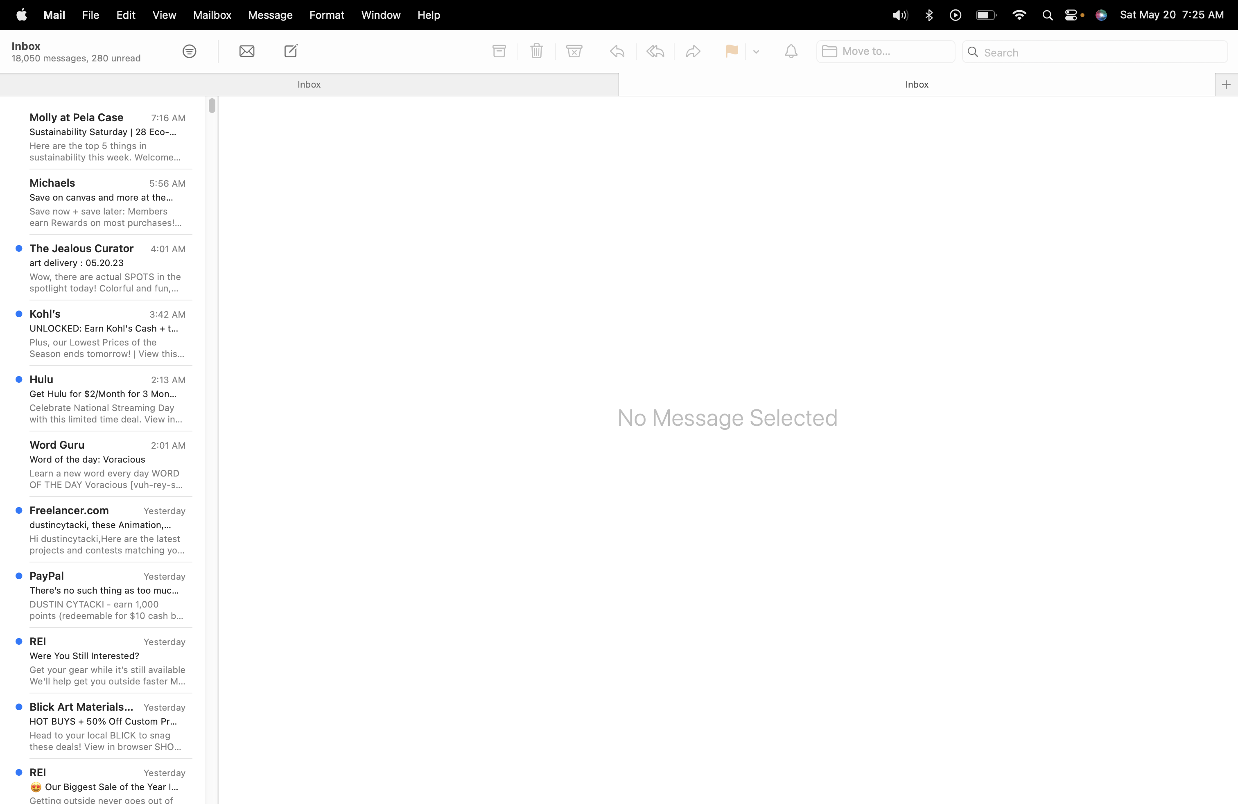The image size is (1238, 804).
Task: Open the Window menu
Action: 381,15
